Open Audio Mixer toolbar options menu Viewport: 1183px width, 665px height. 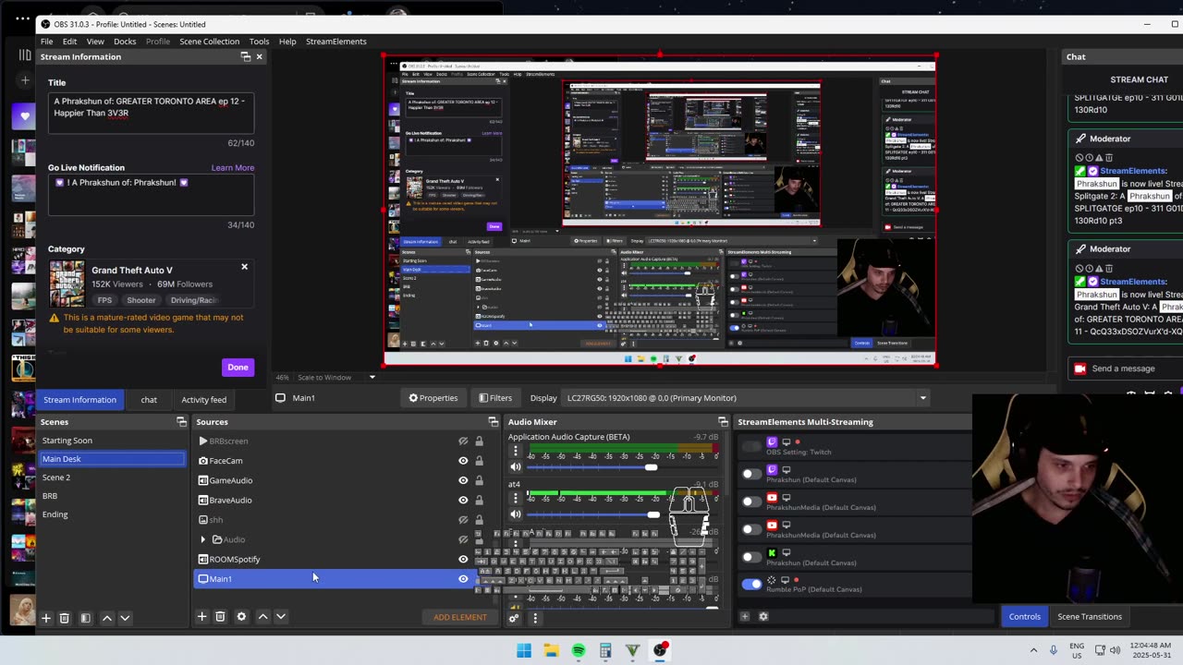(534, 618)
